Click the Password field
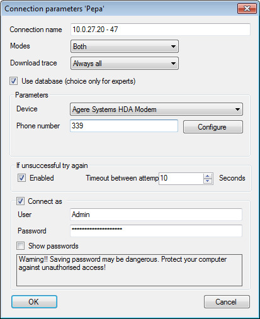Screen dimensions: 260x319 click(156, 231)
